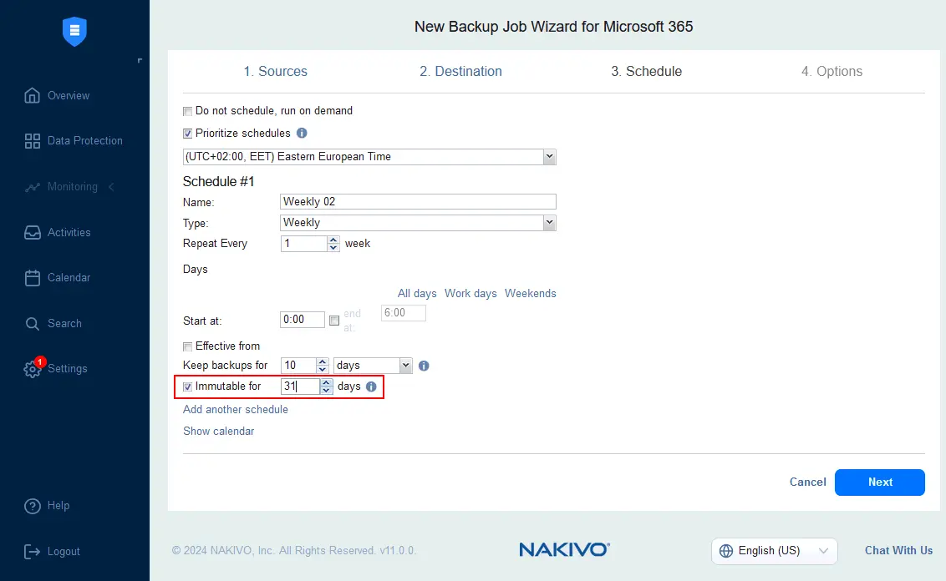Image resolution: width=946 pixels, height=581 pixels.
Task: Click the NAKIVO footer logo
Action: click(x=564, y=549)
